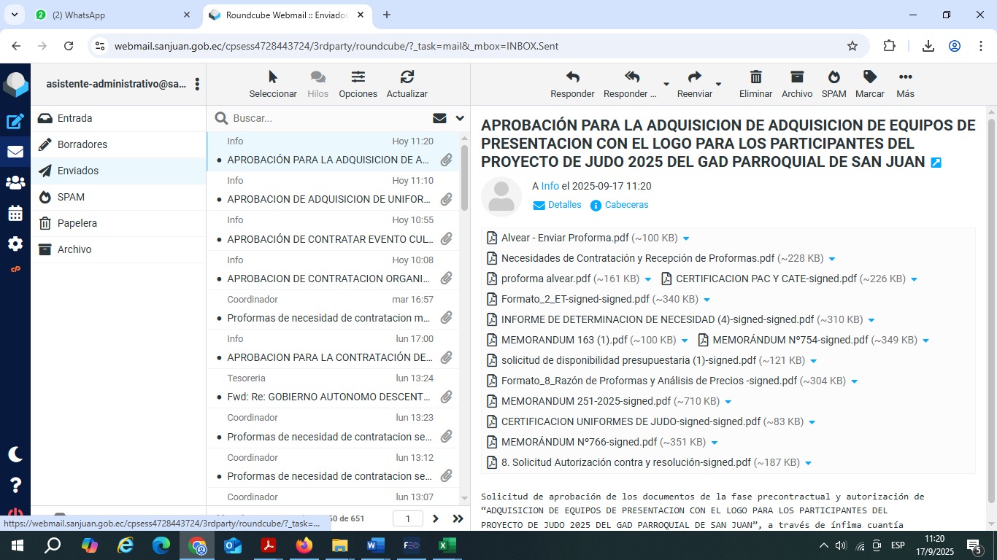Mark message as SPAM in toolbar
This screenshot has width=997, height=560.
[x=834, y=77]
